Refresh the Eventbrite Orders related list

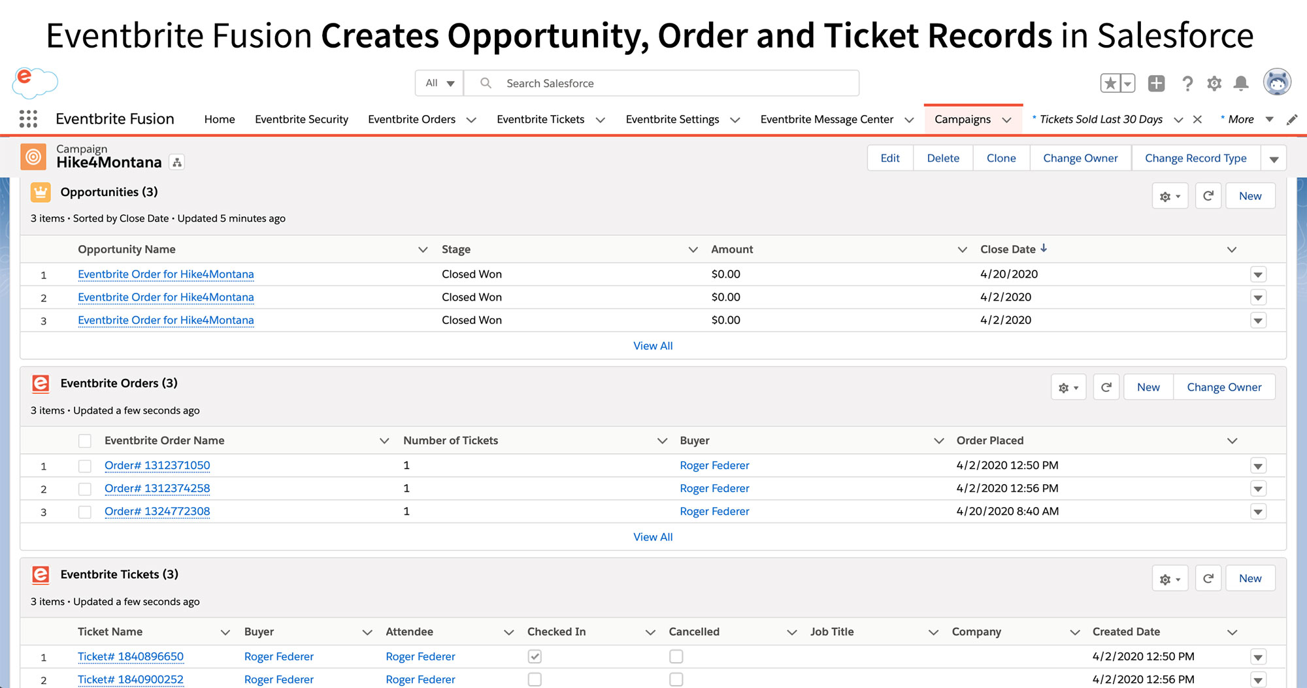pos(1106,387)
